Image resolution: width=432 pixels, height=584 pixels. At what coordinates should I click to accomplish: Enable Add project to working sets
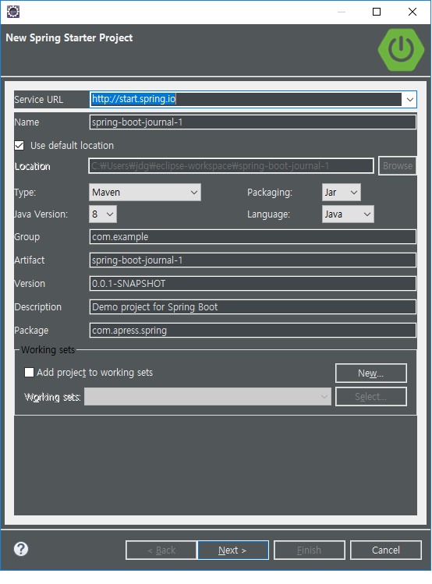pos(29,373)
